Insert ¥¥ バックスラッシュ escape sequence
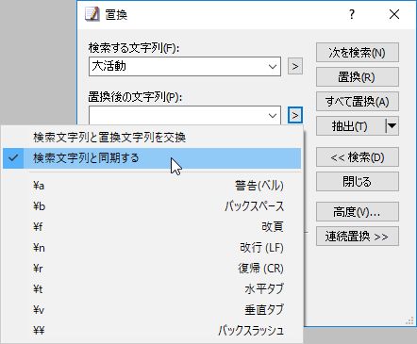Screen dimensions: 417x344 click(x=152, y=331)
